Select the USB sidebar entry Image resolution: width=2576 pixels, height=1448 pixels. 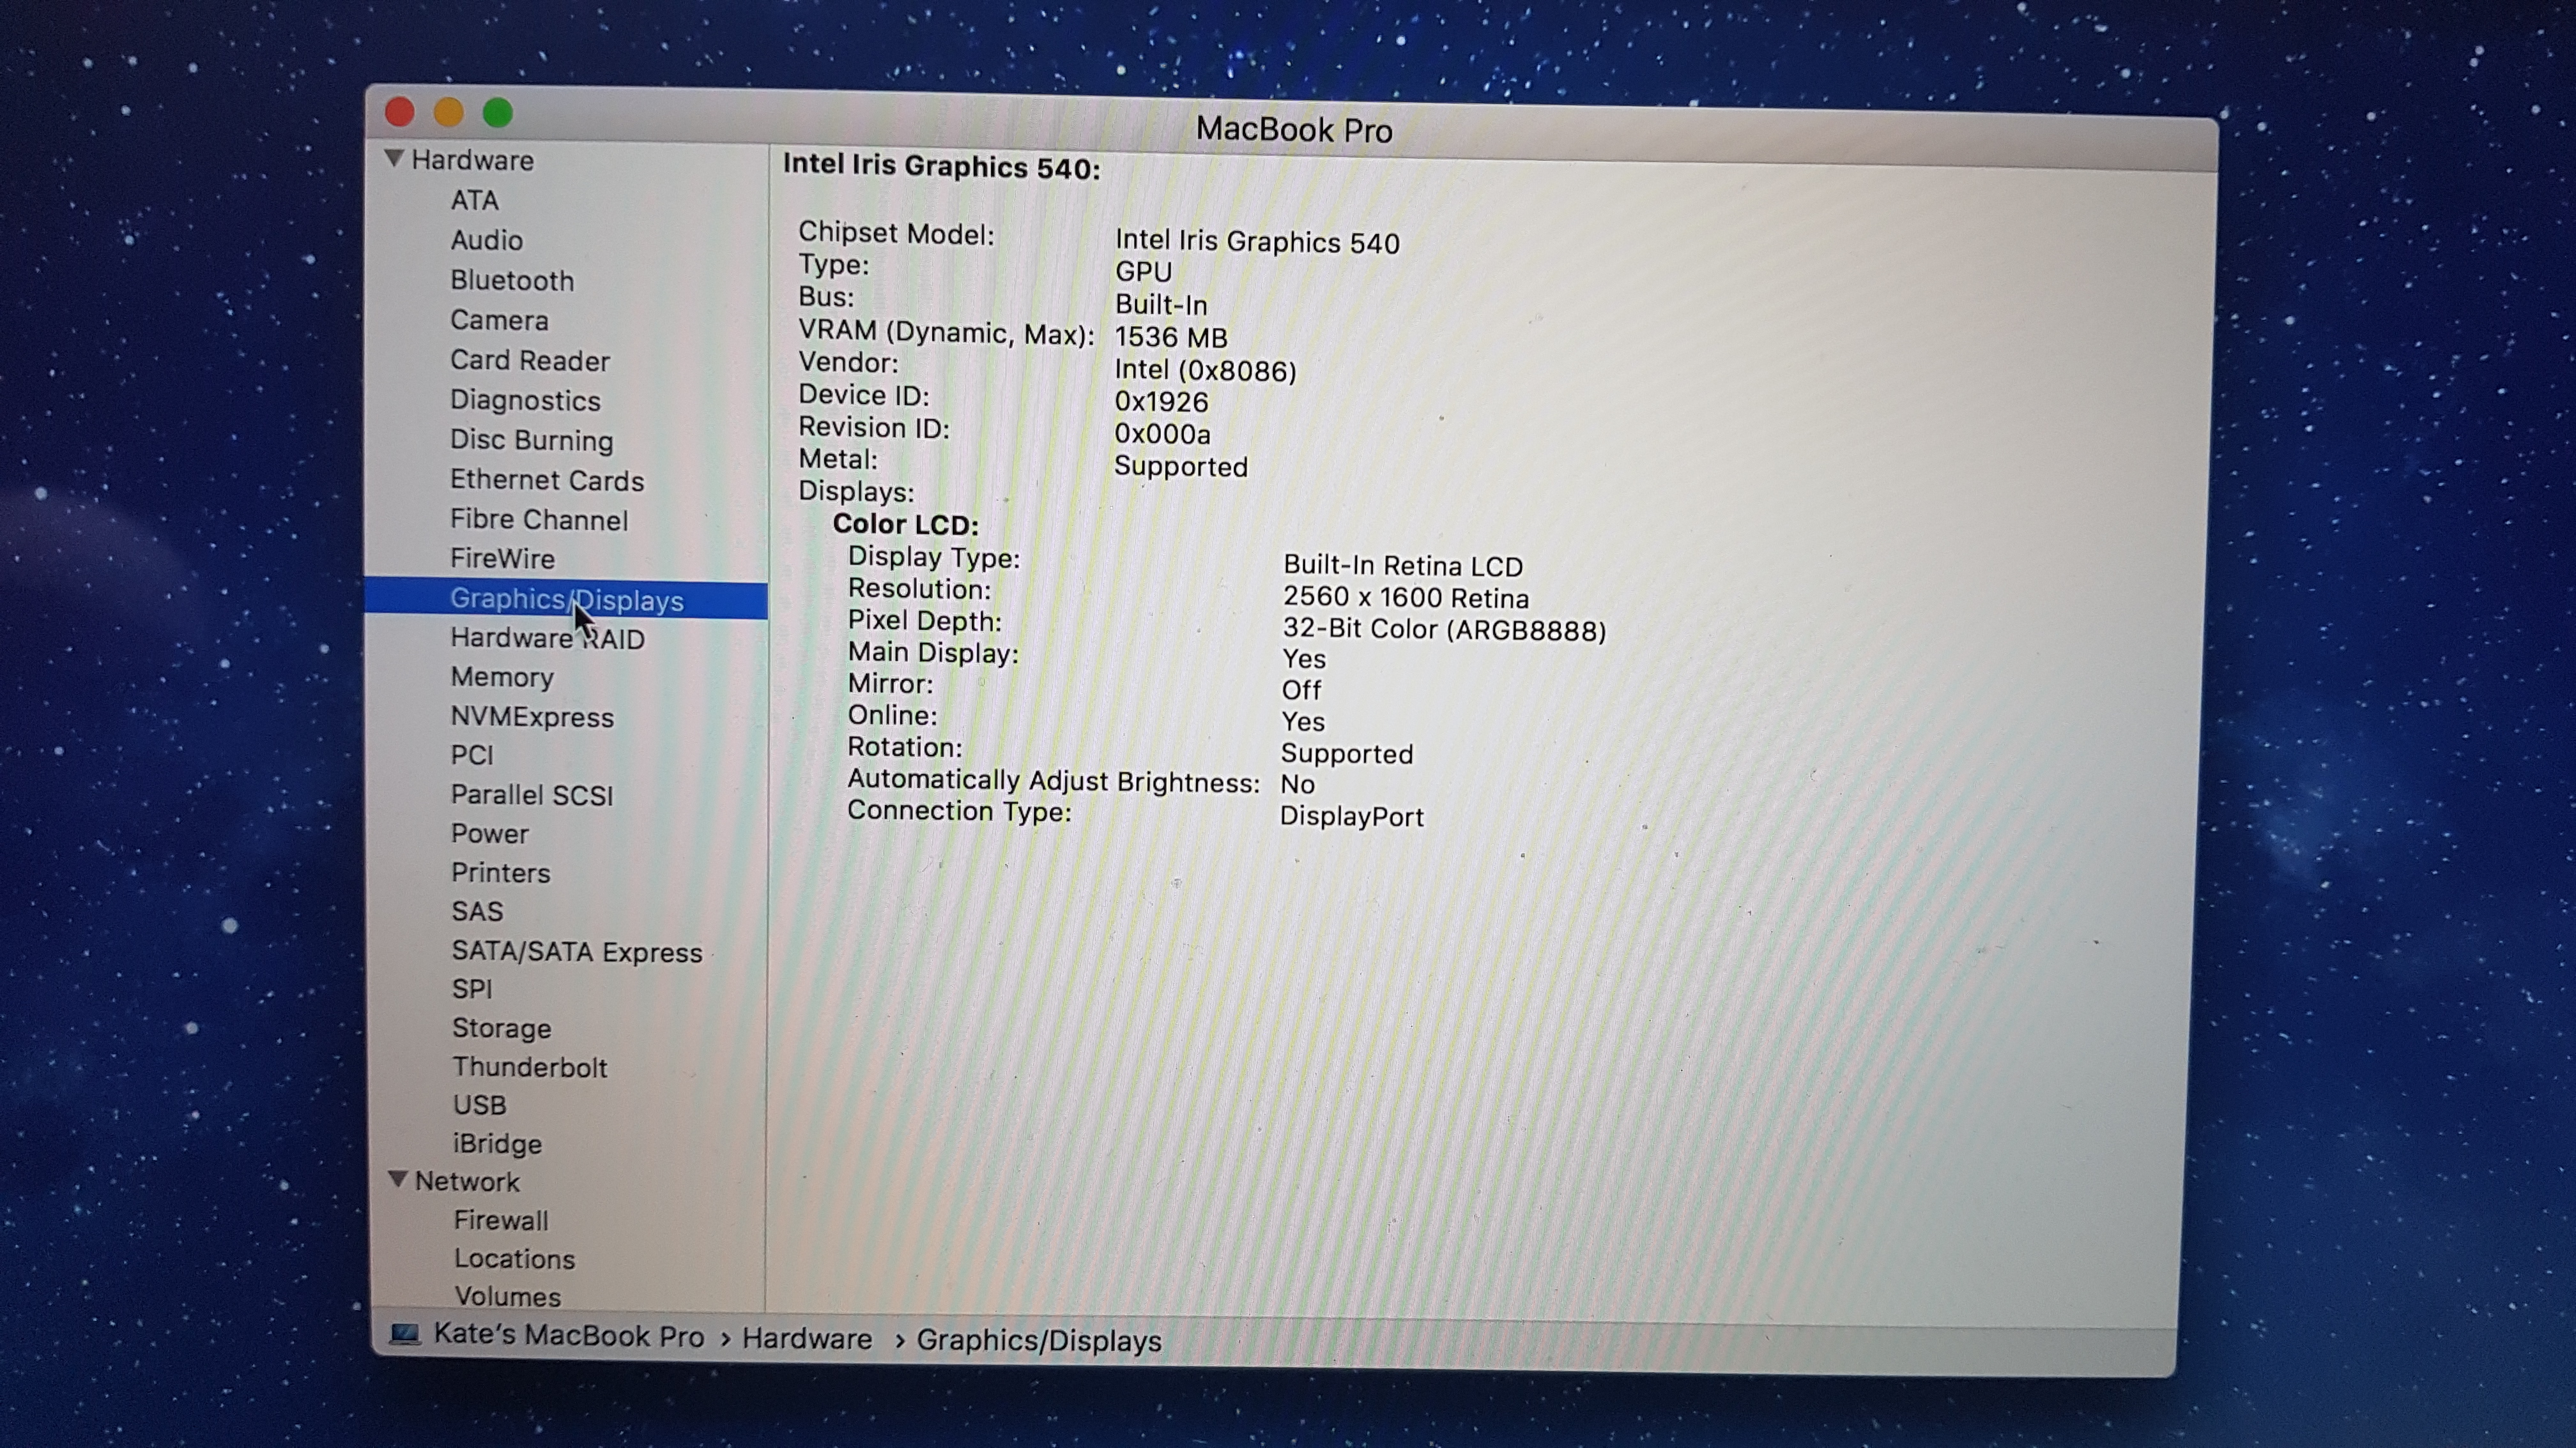479,1105
